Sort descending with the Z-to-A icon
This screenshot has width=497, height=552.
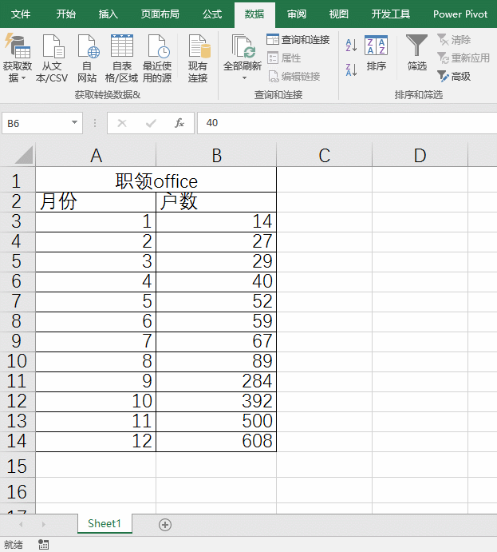coord(351,70)
